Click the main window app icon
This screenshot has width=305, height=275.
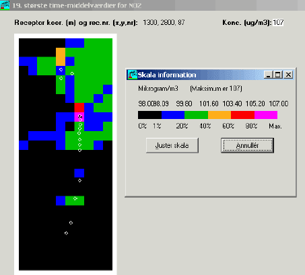[5, 5]
